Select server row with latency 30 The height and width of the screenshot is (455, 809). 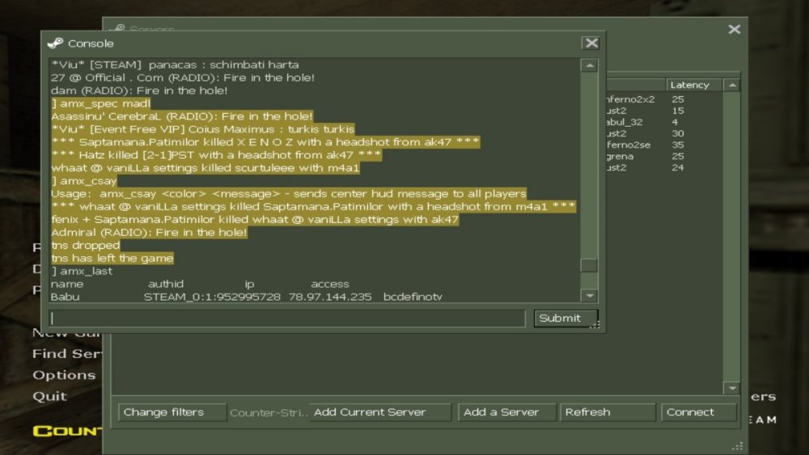pyautogui.click(x=664, y=133)
